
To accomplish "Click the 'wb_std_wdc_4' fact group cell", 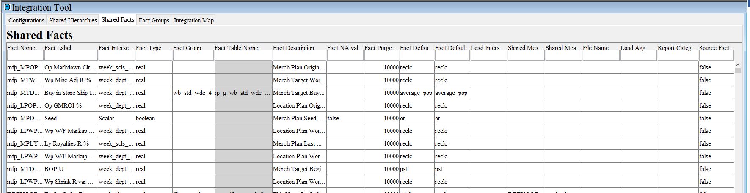I will coord(193,93).
